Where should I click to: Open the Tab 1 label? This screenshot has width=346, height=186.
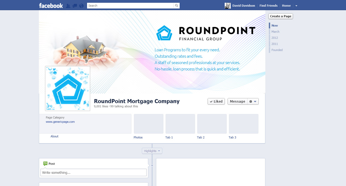(169, 137)
